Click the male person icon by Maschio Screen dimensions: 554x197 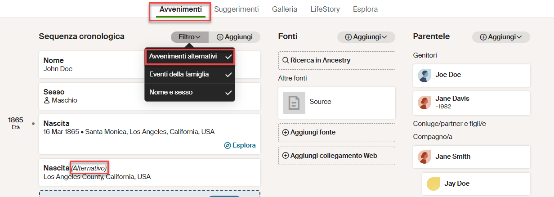pos(46,100)
